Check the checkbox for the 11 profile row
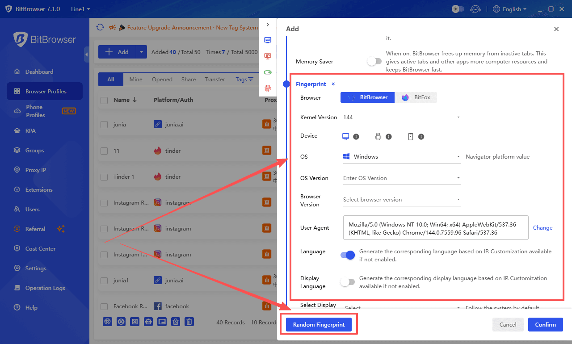Image resolution: width=572 pixels, height=344 pixels. [104, 151]
